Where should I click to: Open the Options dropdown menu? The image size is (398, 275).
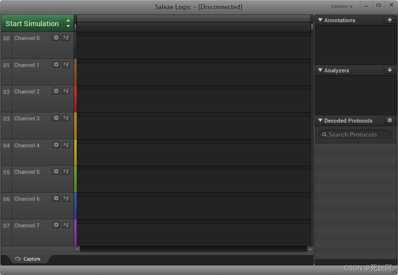(341, 6)
